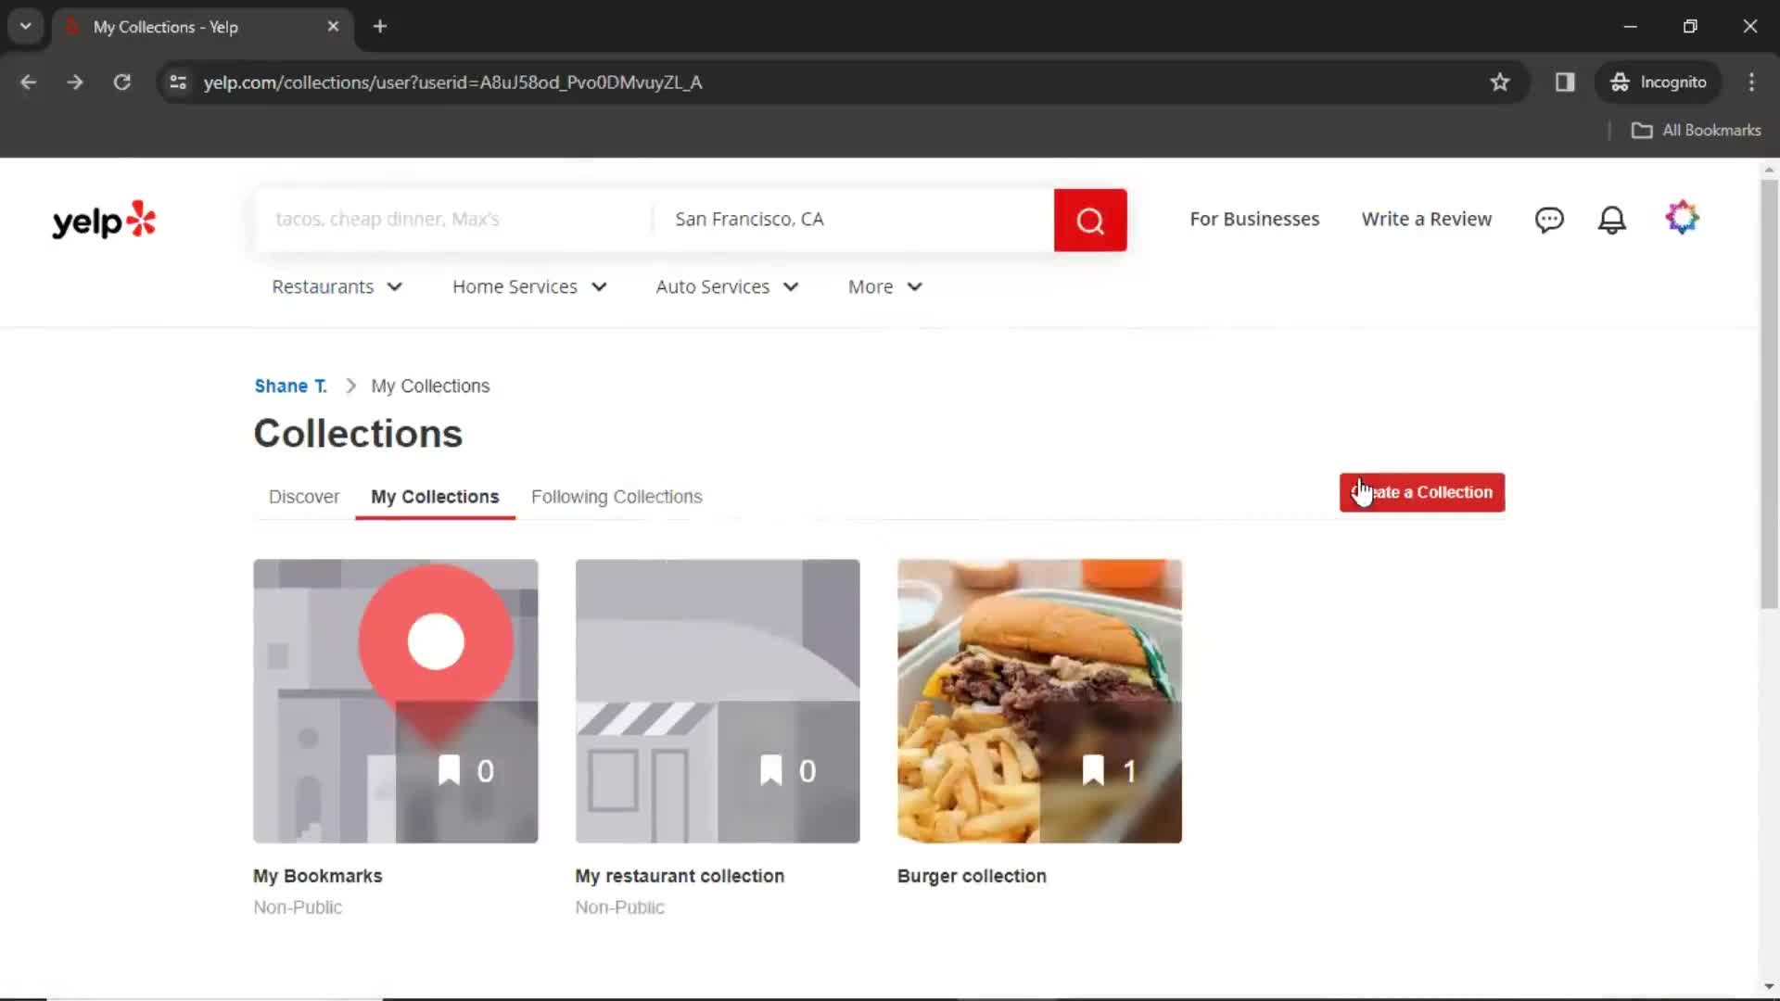Click the browser bookmark star icon
This screenshot has height=1001, width=1780.
[x=1500, y=80]
